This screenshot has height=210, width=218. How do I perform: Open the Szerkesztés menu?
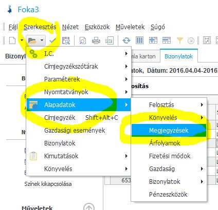[40, 27]
